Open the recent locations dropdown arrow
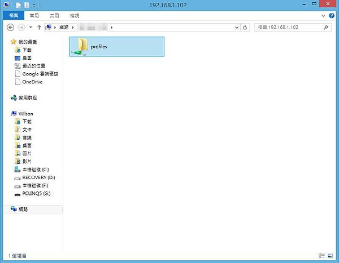Image resolution: width=339 pixels, height=263 pixels. coord(31,28)
